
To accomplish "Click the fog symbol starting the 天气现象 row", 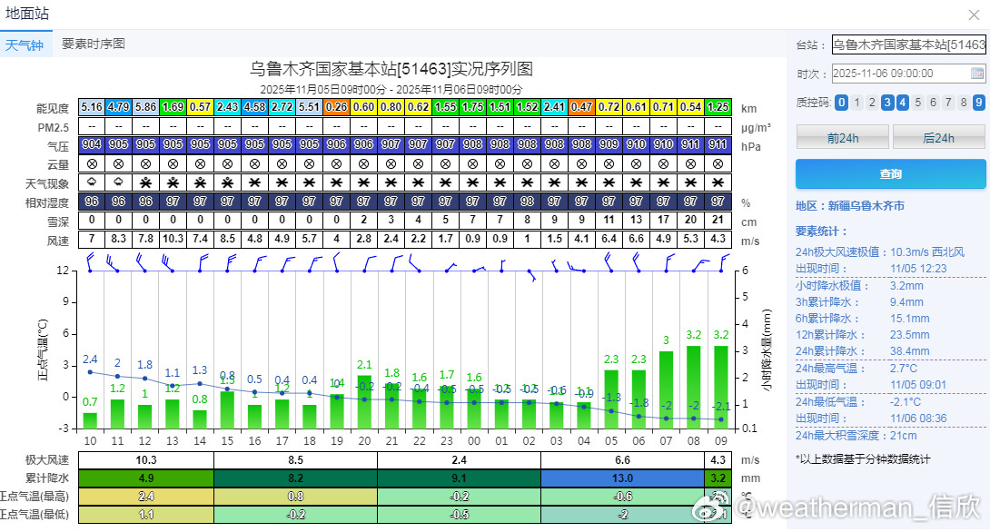I will [91, 182].
